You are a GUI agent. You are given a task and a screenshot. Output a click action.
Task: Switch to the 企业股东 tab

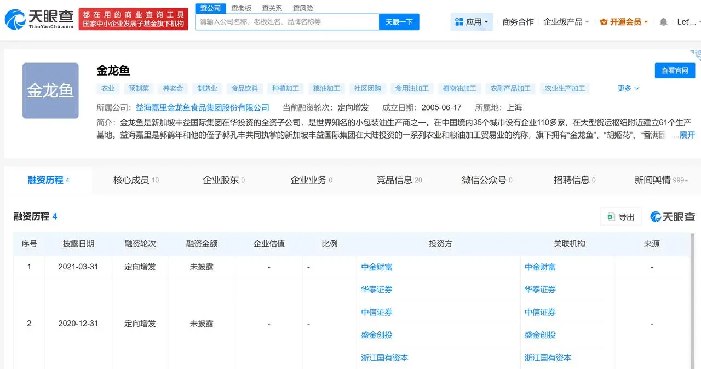coord(223,180)
